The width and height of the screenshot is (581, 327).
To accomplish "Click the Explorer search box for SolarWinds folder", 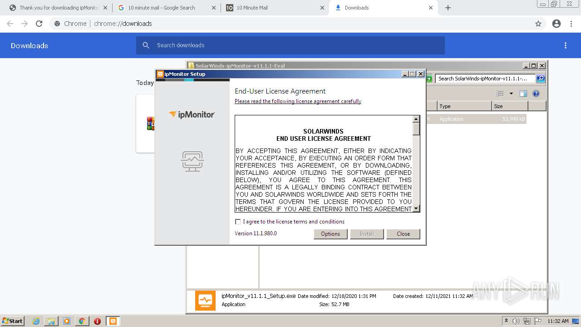I will tap(485, 79).
